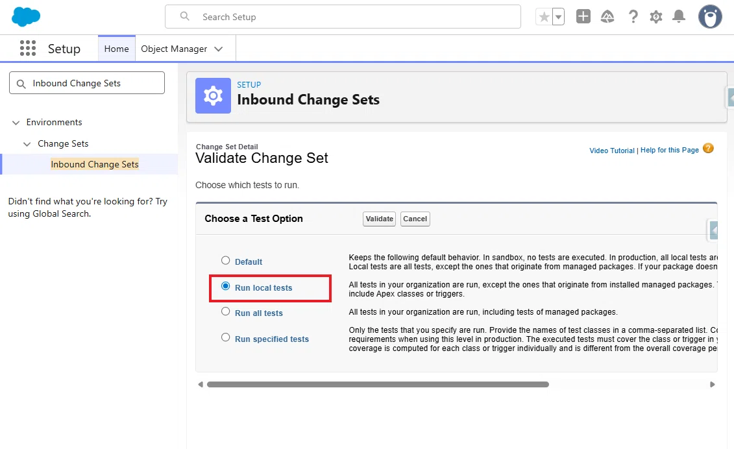Expand the Object Manager dropdown chevron
The height and width of the screenshot is (449, 734).
coord(218,49)
